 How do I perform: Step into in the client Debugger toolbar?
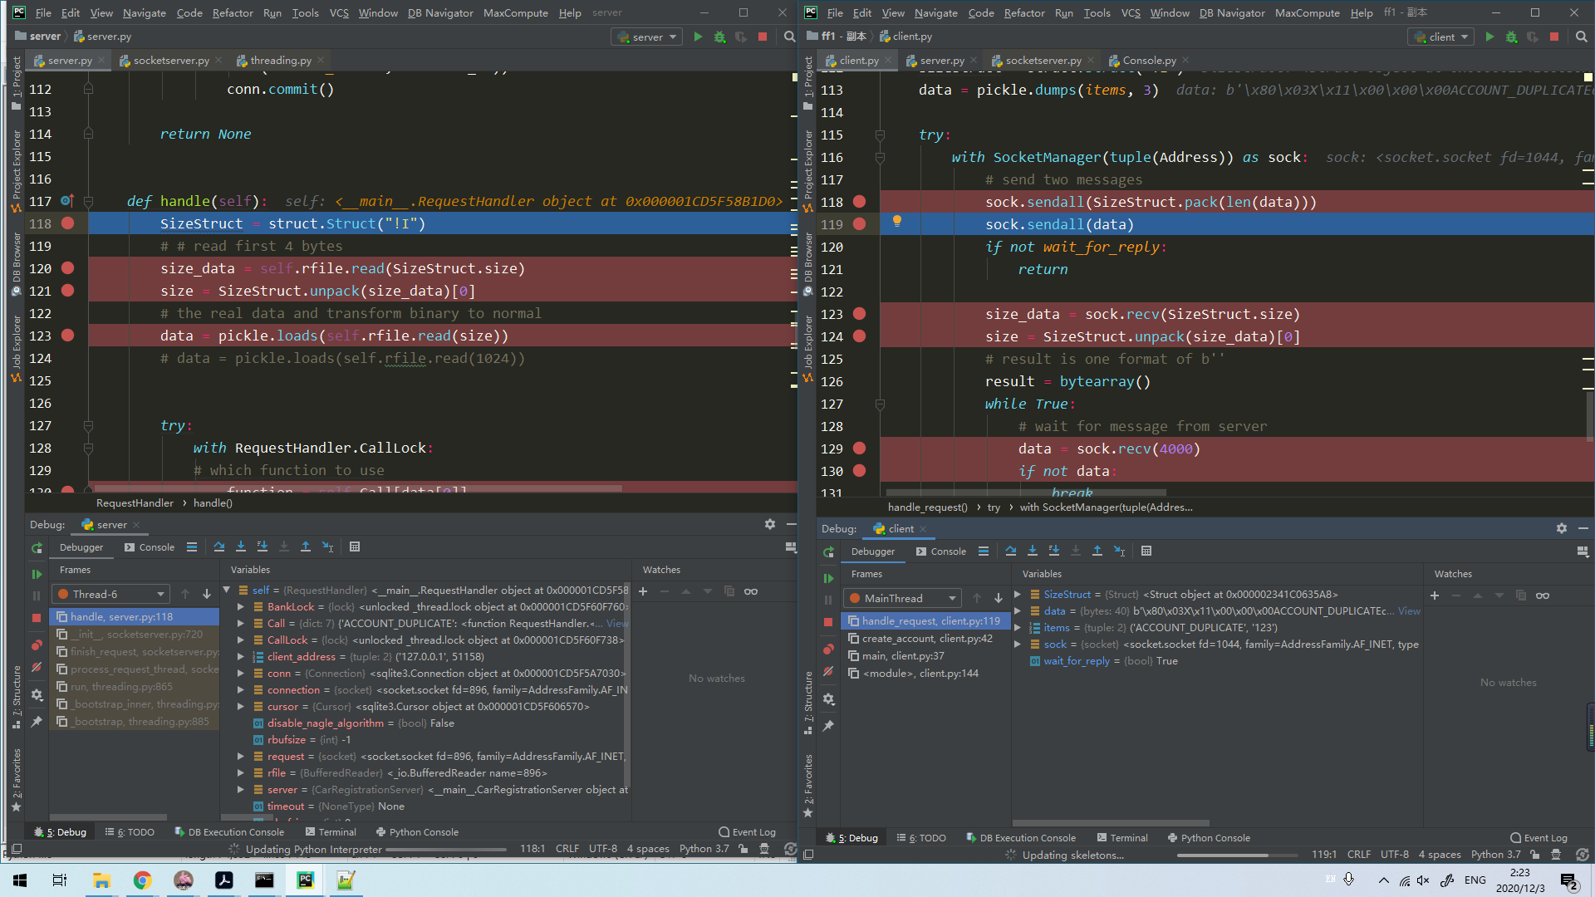click(x=1033, y=551)
